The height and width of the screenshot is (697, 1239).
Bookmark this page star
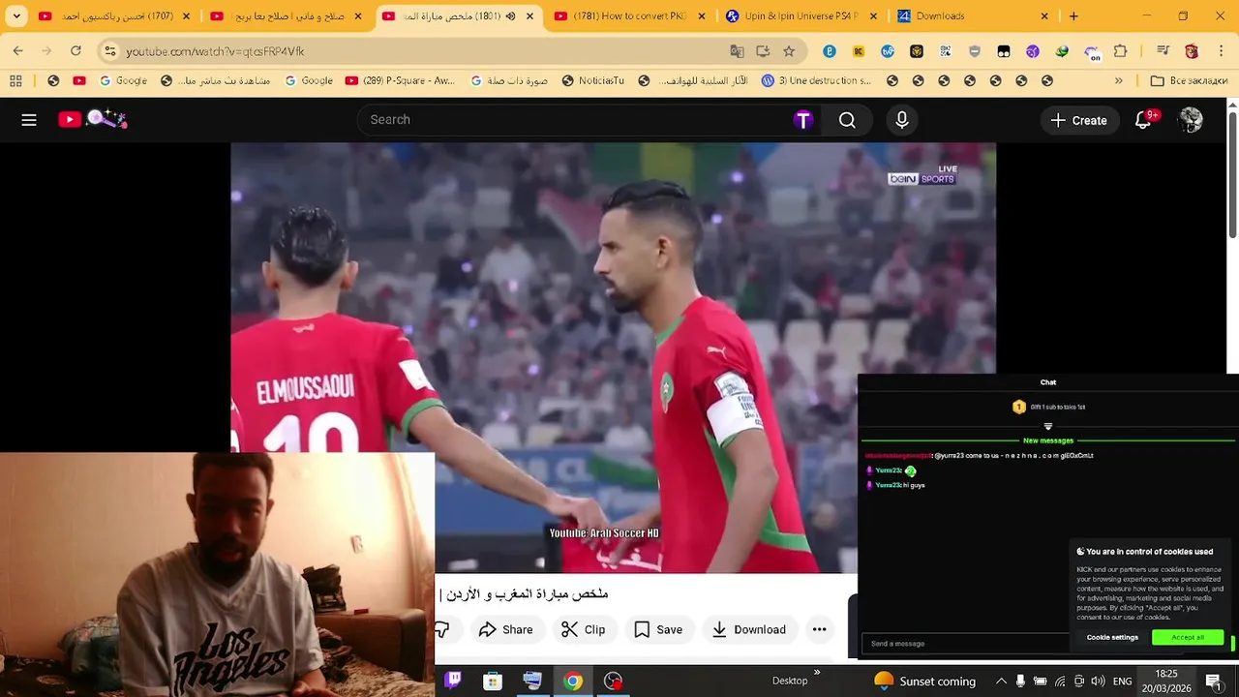pos(789,51)
